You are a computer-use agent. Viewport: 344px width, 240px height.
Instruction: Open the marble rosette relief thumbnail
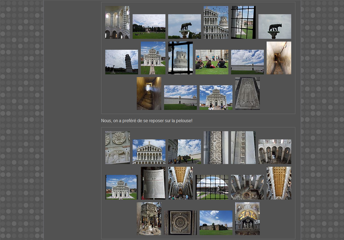coord(118,148)
